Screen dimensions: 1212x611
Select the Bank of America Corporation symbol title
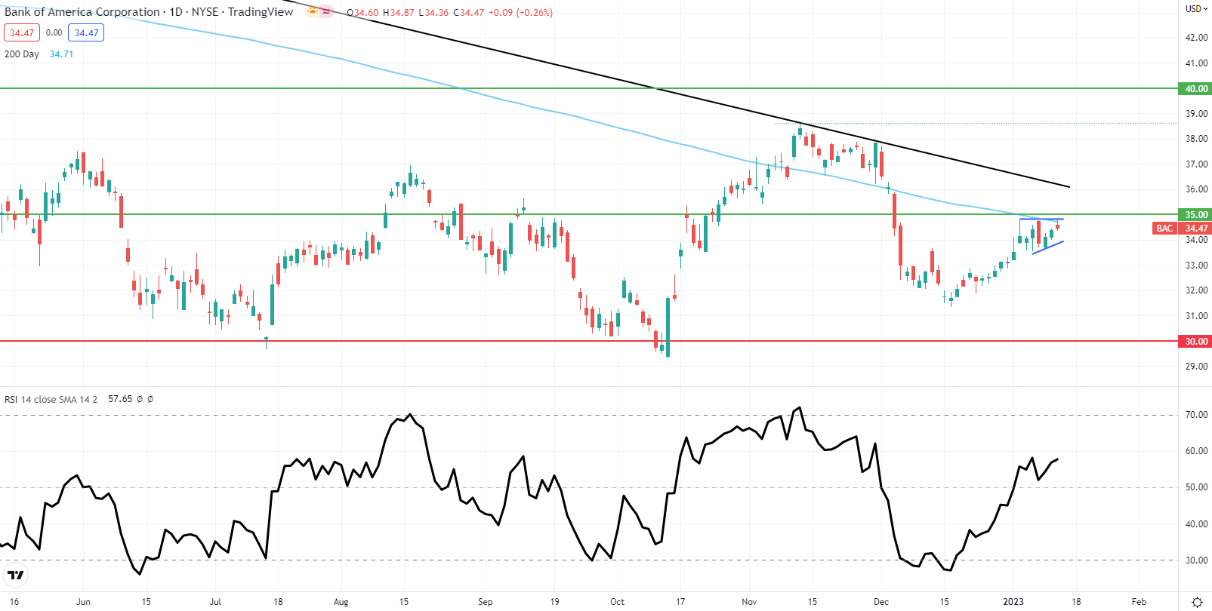tap(82, 12)
